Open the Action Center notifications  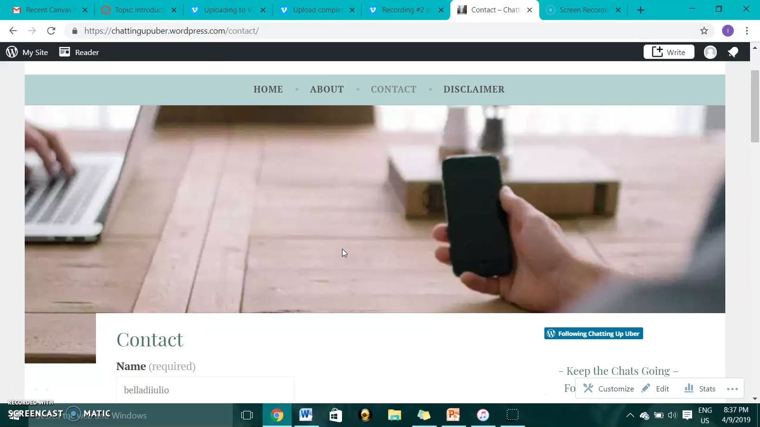click(687, 415)
